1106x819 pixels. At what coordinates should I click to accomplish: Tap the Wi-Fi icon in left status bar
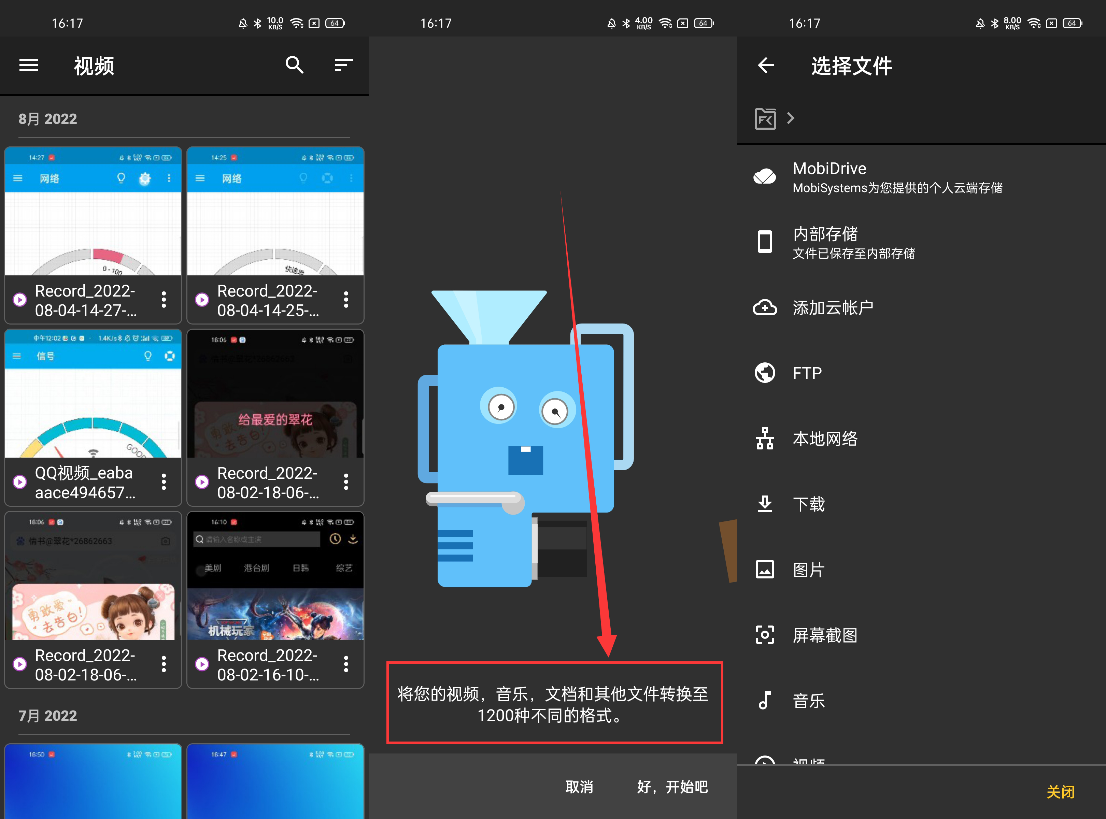(x=297, y=23)
